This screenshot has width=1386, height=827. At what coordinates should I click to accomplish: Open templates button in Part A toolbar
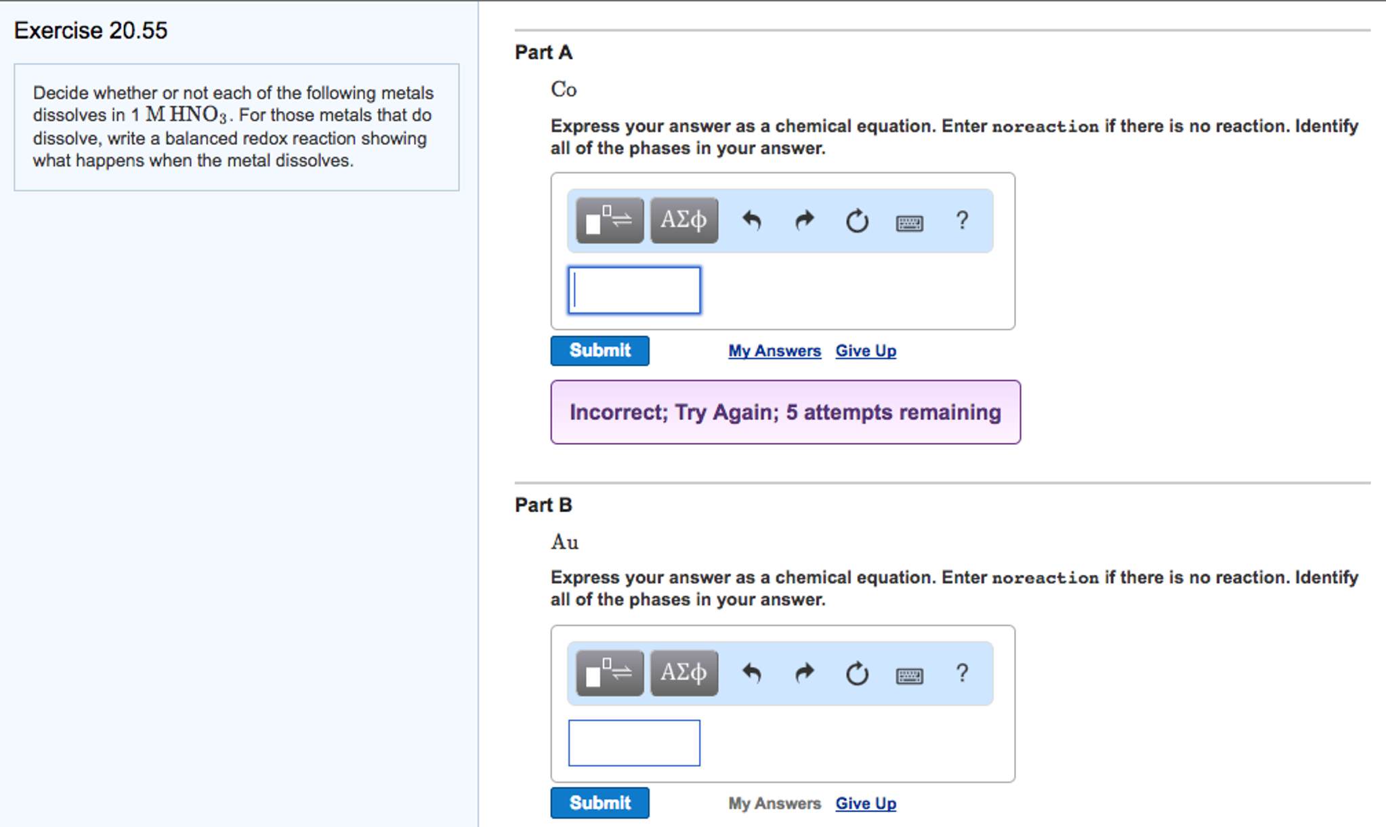(x=609, y=220)
